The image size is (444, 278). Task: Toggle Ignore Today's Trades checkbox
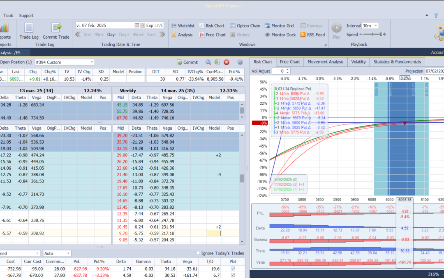pos(198,253)
